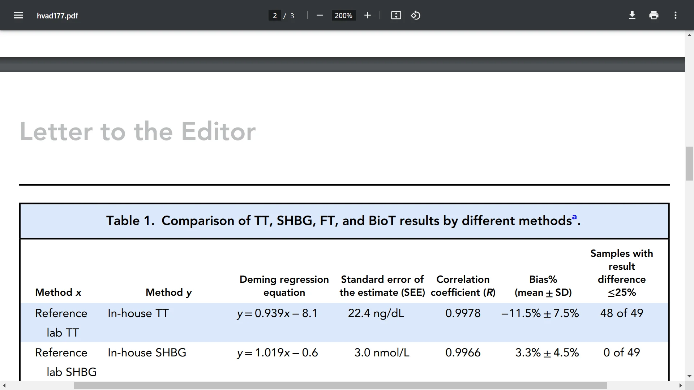Click the zoom in plus button
This screenshot has width=694, height=390.
click(368, 15)
